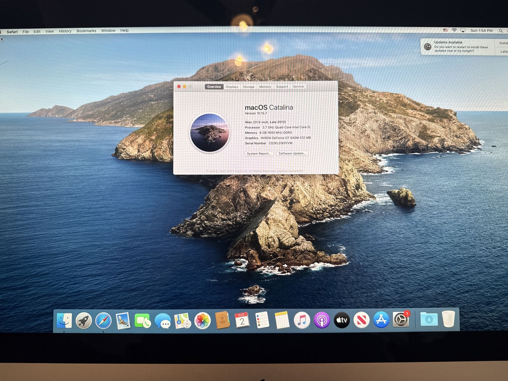
Task: Click the macOS Catalina heading
Action: pyautogui.click(x=269, y=107)
